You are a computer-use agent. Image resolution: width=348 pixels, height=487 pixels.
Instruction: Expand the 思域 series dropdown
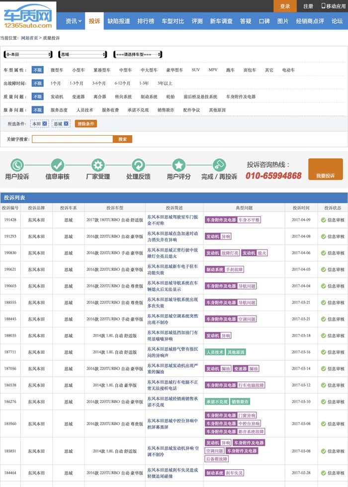pyautogui.click(x=83, y=54)
